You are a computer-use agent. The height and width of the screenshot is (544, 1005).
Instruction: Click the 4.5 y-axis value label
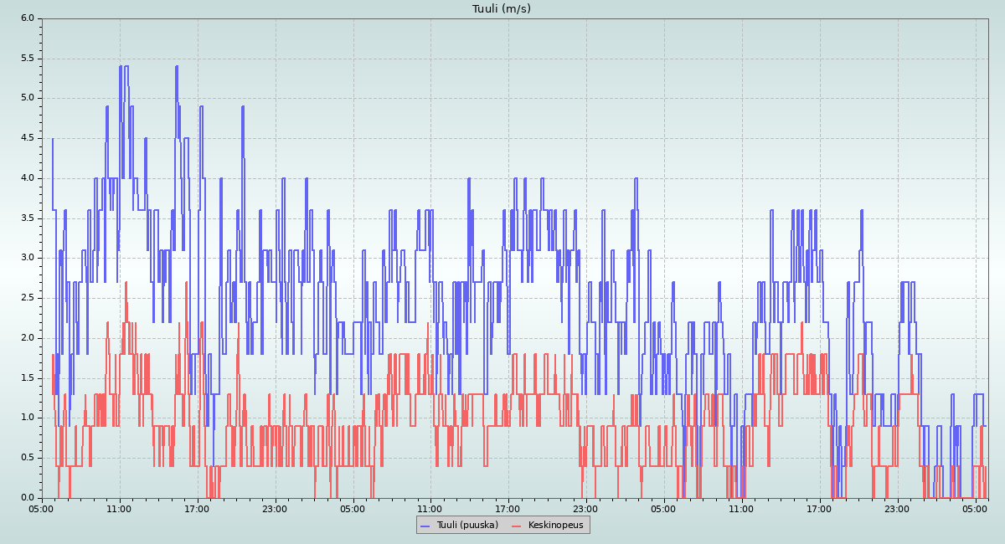pyautogui.click(x=28, y=138)
